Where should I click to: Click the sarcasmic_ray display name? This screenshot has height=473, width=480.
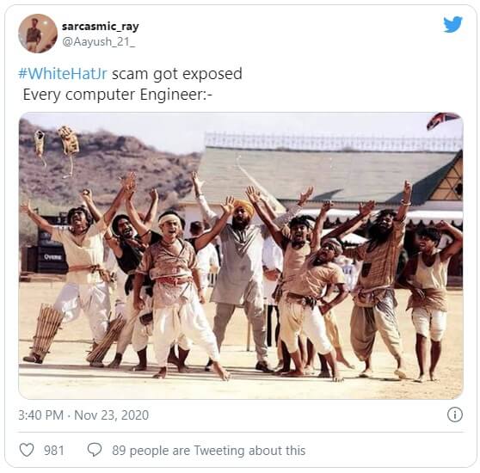101,27
